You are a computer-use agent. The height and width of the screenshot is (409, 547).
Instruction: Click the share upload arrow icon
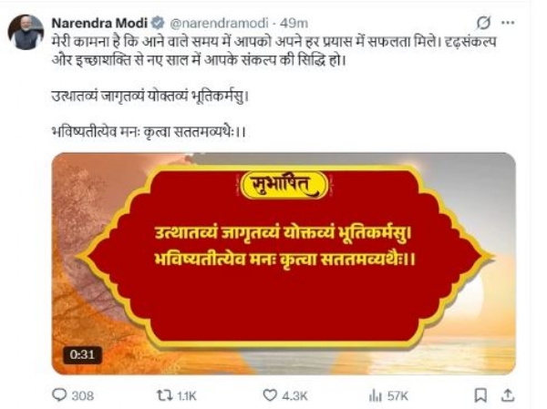[x=508, y=395]
